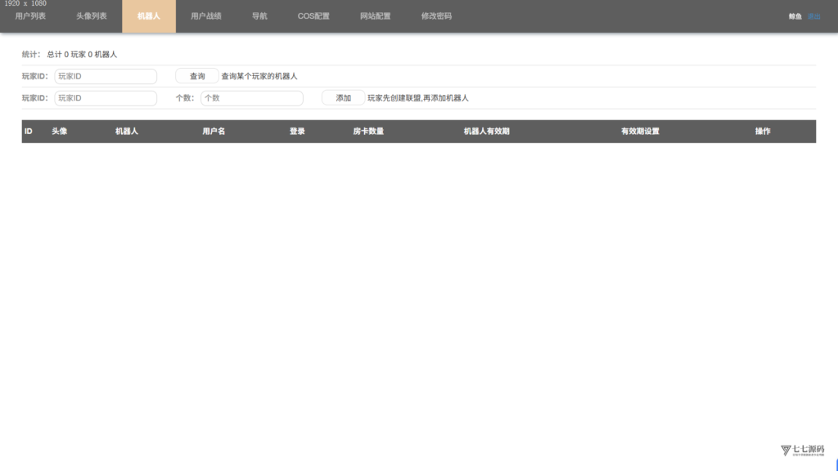Focus the 玩家ID field in the add row
Screen dimensions: 838x471
(x=106, y=98)
